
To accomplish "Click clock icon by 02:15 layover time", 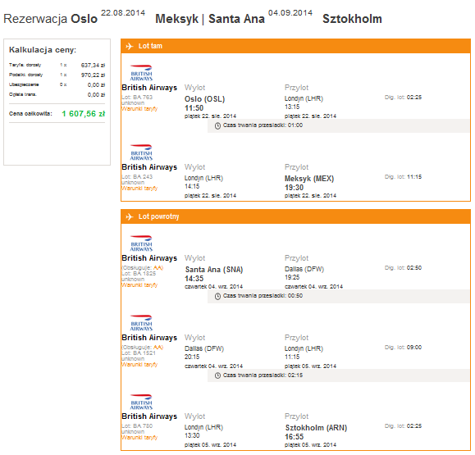I will coord(217,375).
